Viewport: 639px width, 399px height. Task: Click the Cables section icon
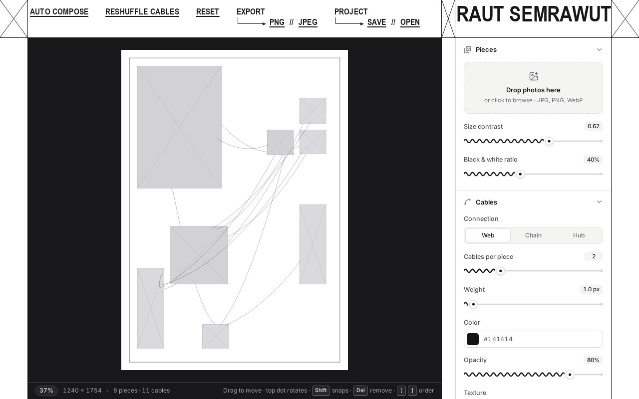click(x=468, y=202)
